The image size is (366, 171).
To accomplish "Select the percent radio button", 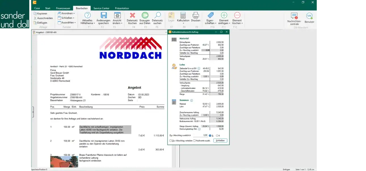I will 210,136.
